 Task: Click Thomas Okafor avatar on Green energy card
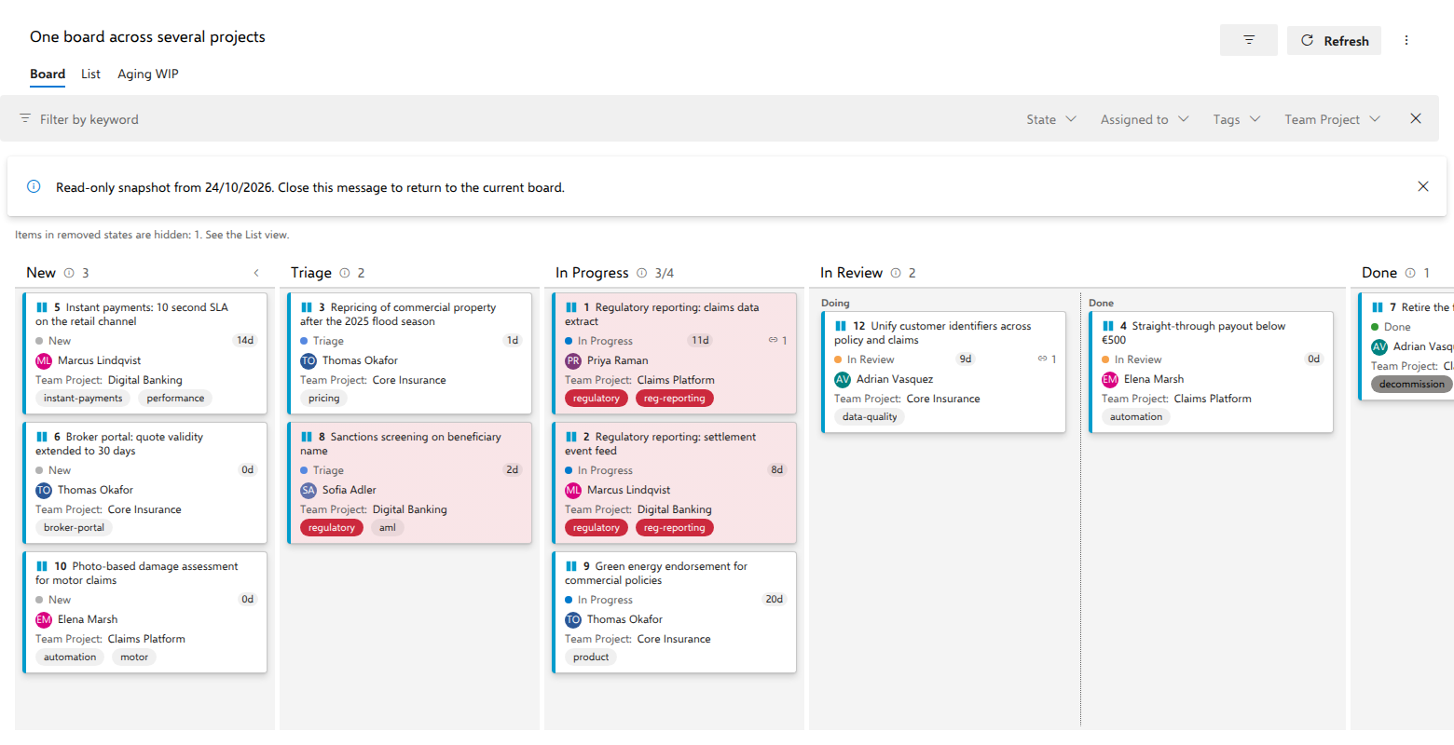point(573,619)
